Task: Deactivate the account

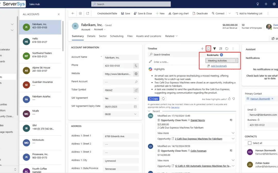Action: click(200, 13)
